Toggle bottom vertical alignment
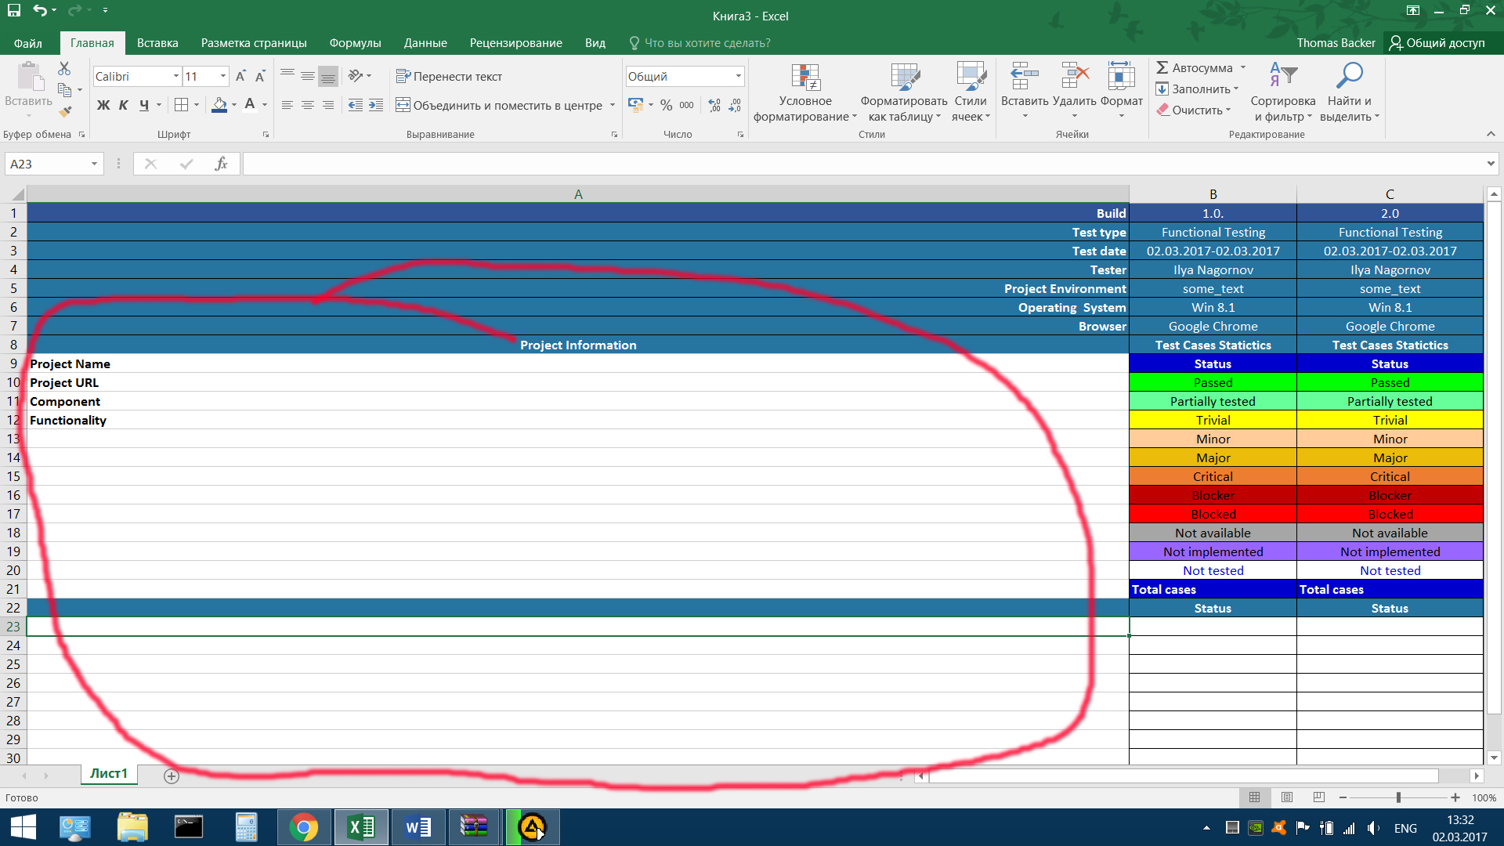This screenshot has height=846, width=1504. coord(328,76)
